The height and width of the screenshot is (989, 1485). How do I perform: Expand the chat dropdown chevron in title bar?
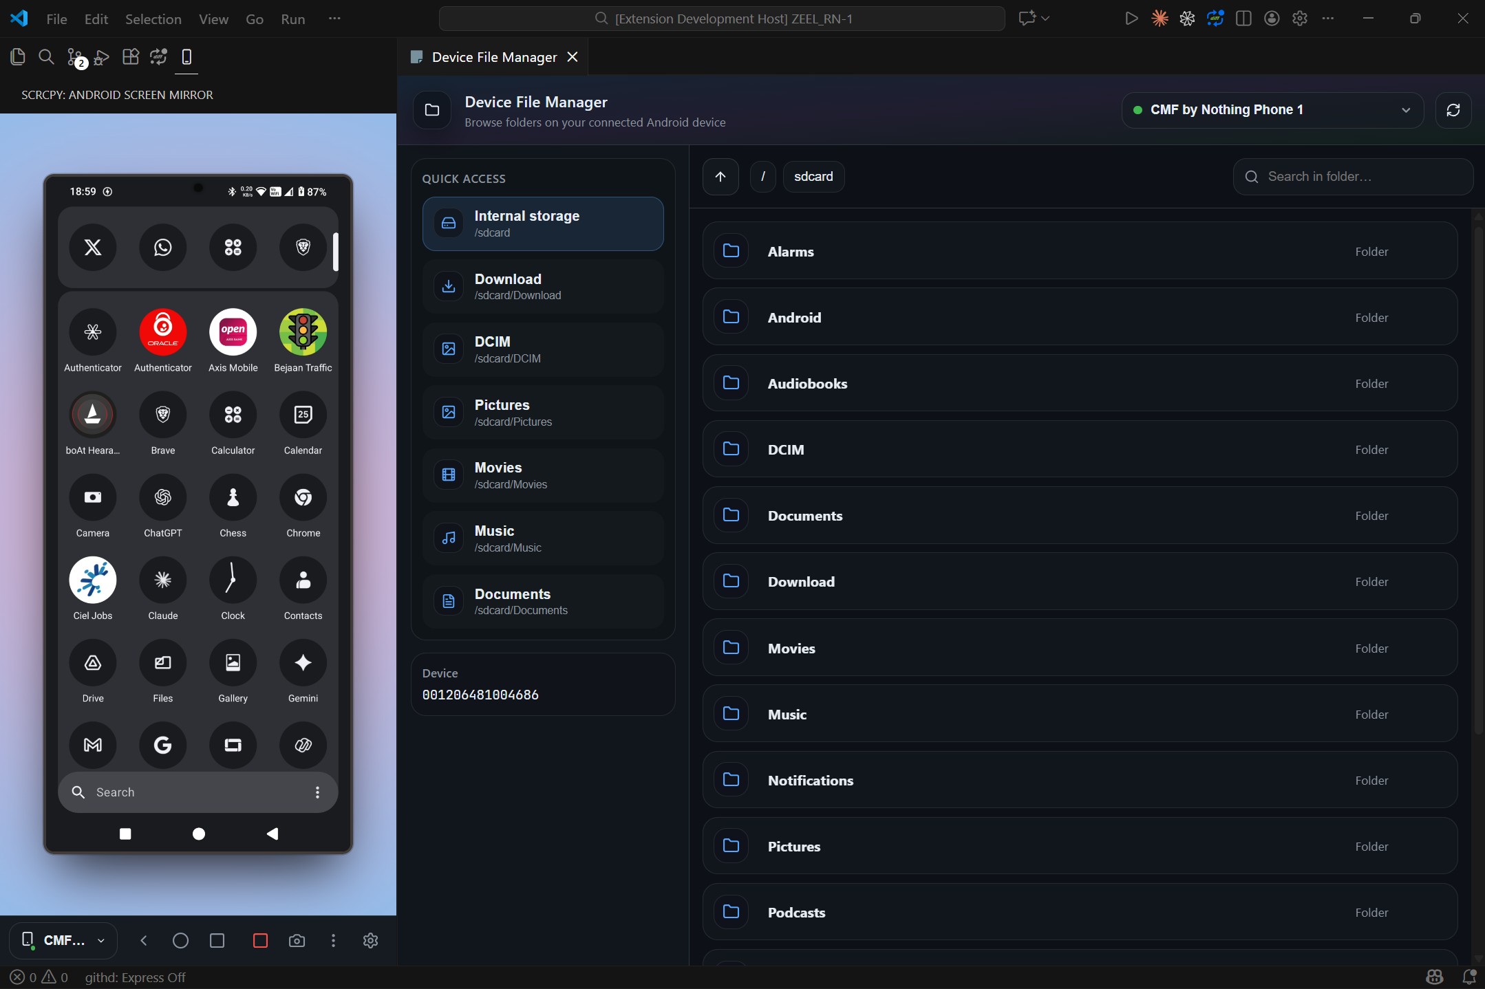[1045, 19]
